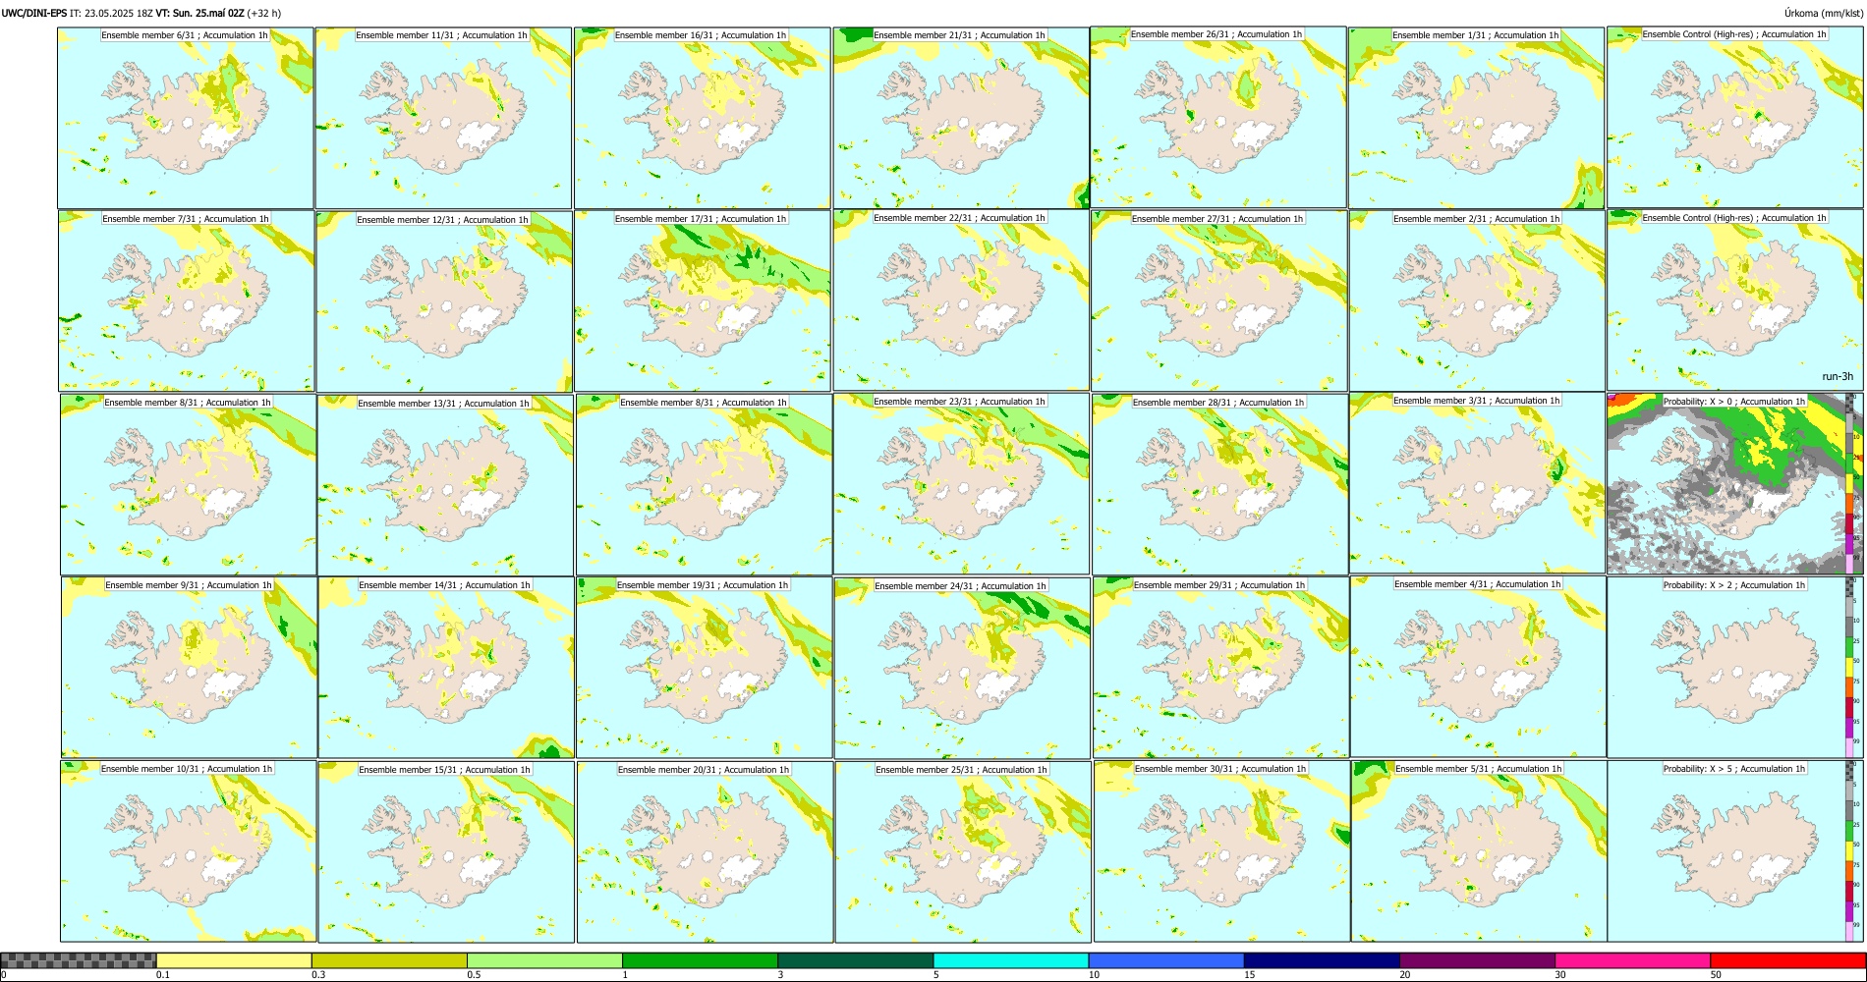Open the Ensemble member 13/31 map
The height and width of the screenshot is (982, 1867).
[445, 484]
